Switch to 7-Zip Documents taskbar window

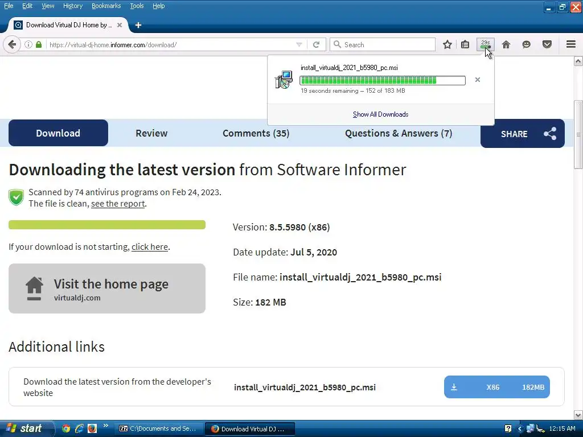click(x=159, y=428)
